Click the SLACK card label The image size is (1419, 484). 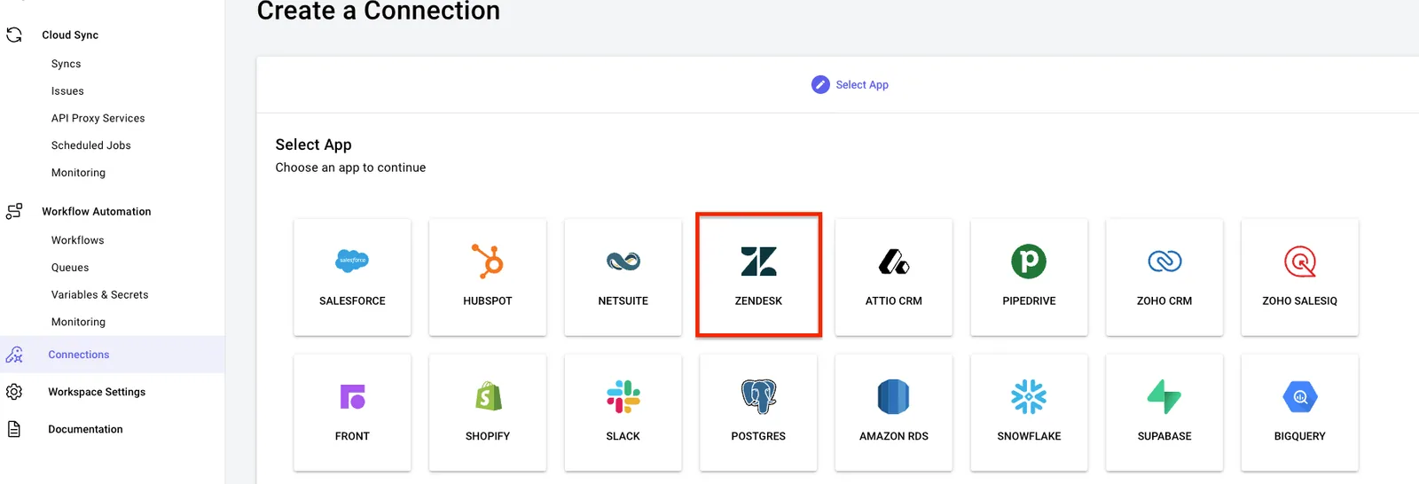coord(623,436)
